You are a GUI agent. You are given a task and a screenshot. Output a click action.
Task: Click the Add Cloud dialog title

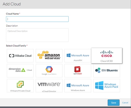[12, 4]
